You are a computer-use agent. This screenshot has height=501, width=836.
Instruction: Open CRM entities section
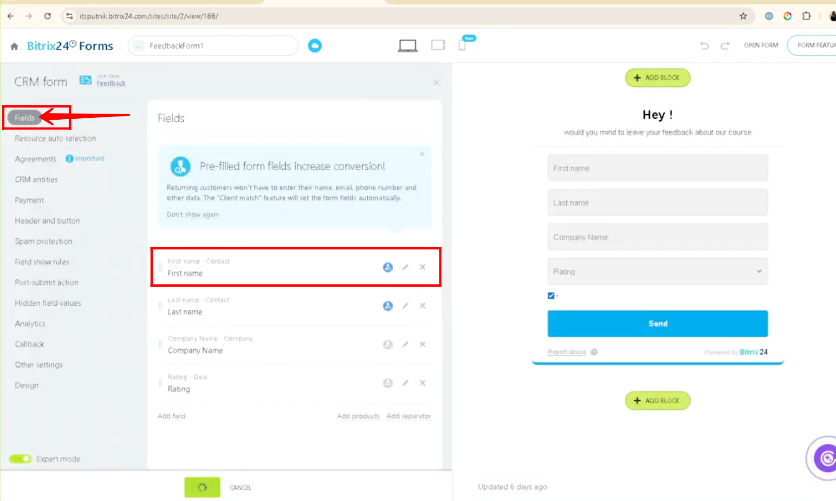pos(36,180)
